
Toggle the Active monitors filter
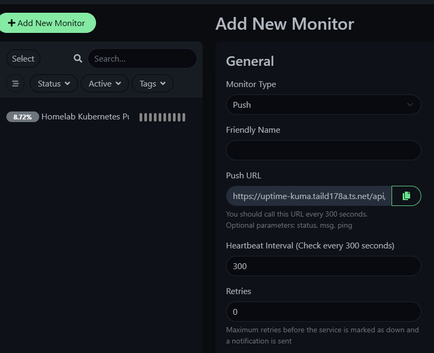click(104, 83)
